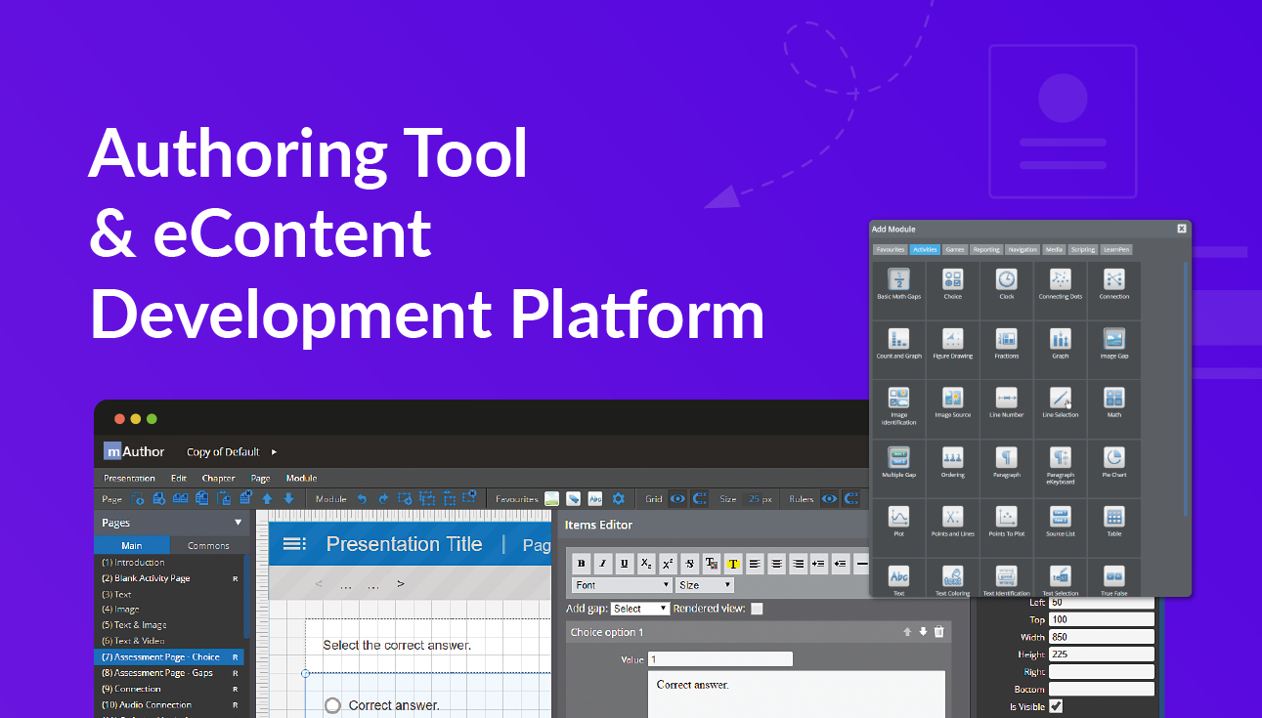The image size is (1262, 718).
Task: Select the Correct answer radio button
Action: [332, 705]
